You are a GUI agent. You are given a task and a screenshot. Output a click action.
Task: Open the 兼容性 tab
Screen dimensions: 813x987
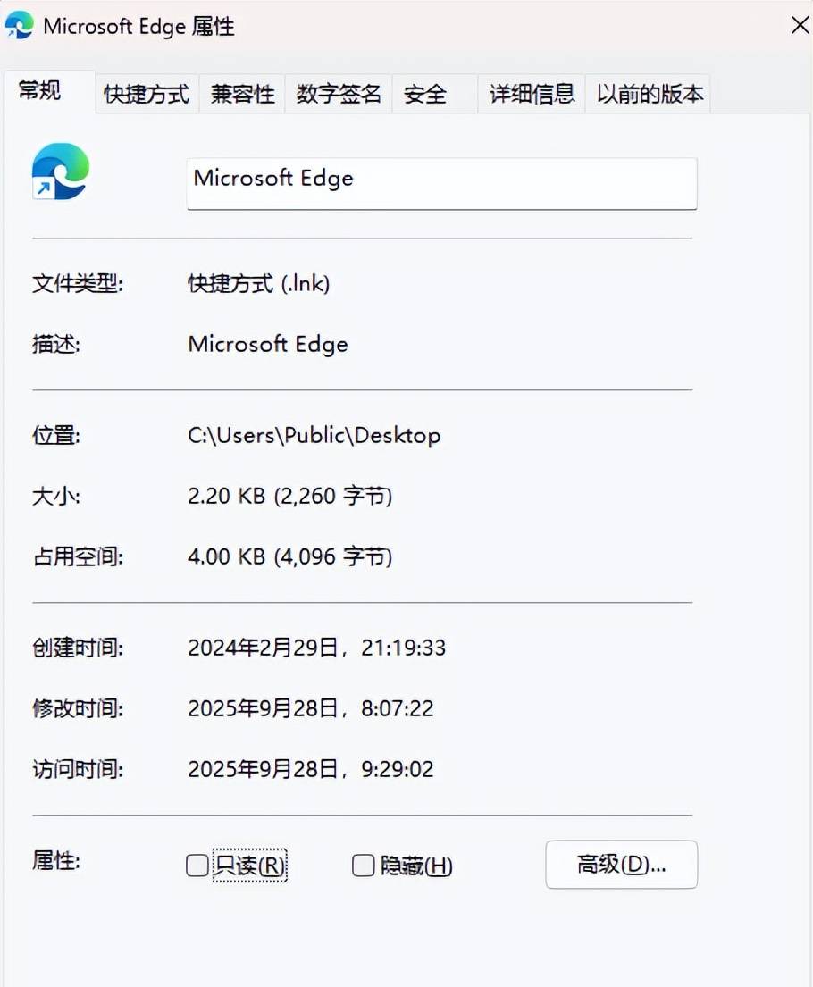pyautogui.click(x=240, y=93)
